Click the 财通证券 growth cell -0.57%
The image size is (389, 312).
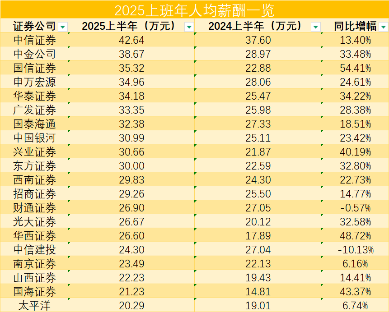point(355,207)
